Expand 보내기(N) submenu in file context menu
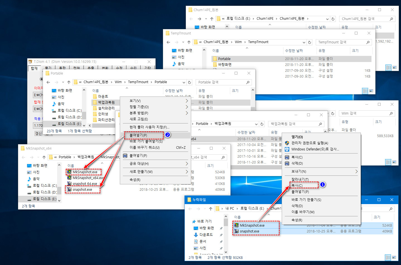The width and height of the screenshot is (401, 265). tap(356, 171)
